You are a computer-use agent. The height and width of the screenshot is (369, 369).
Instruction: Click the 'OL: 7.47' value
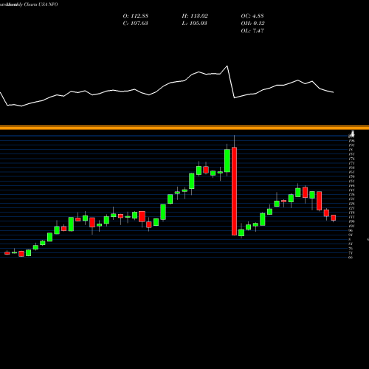[x=252, y=31]
